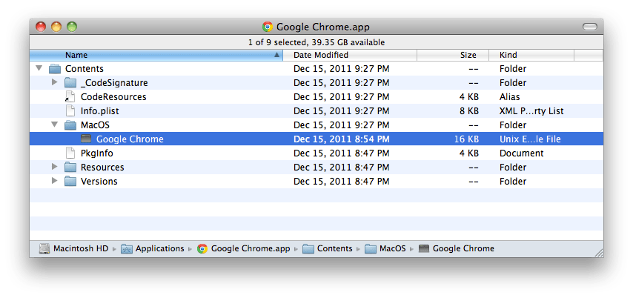Viewport: 633px width, 298px height.
Task: Select the Info.plist file name
Action: coord(100,111)
